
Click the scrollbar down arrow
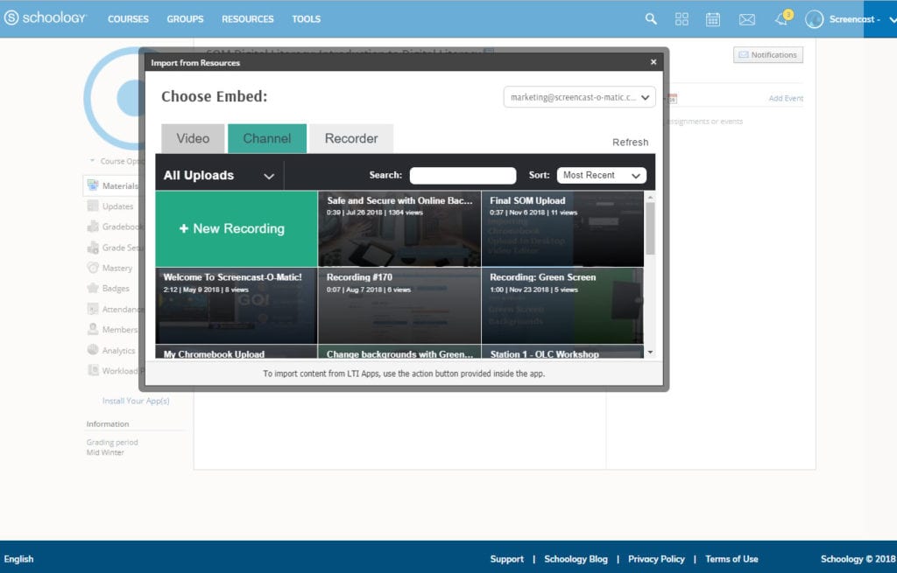(x=651, y=353)
